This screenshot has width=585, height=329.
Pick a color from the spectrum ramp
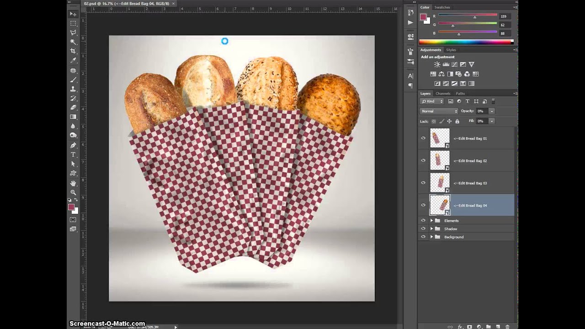click(x=466, y=42)
